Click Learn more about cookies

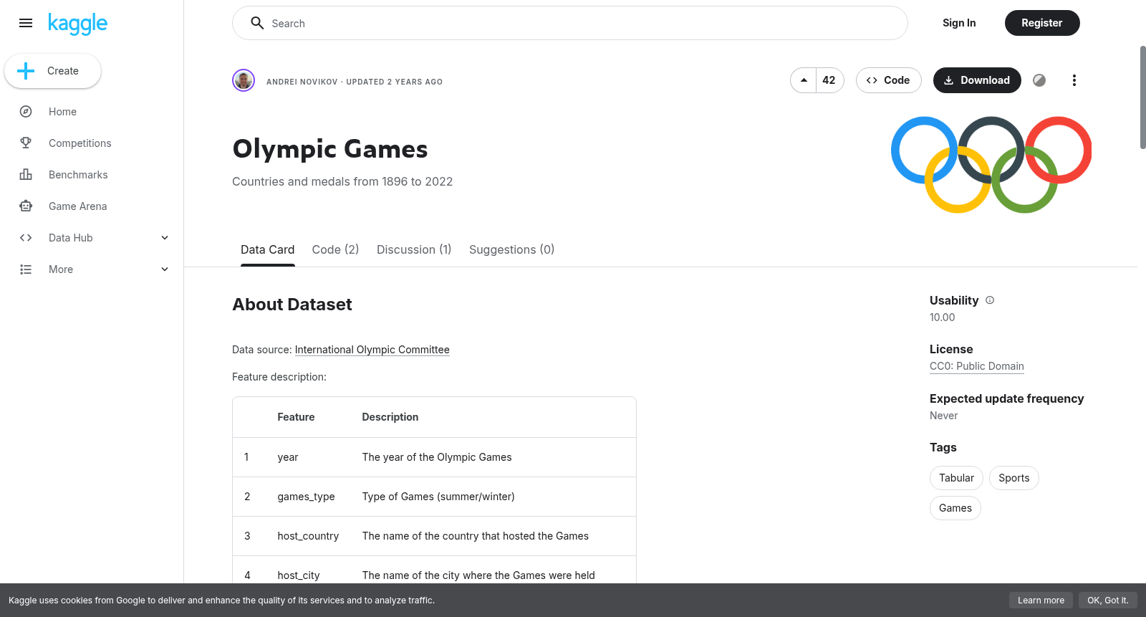1041,601
